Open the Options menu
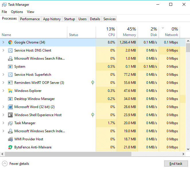The width and height of the screenshot is (190, 170). click(17, 12)
